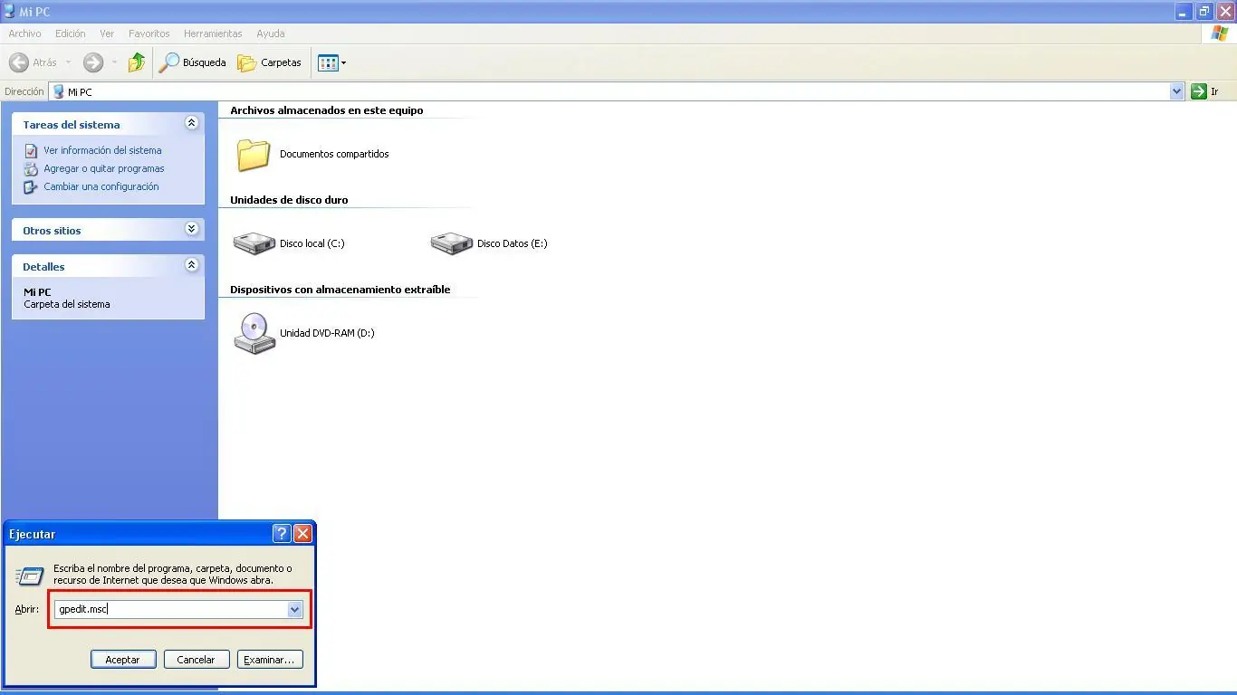Click the Ver información del sistema icon
Screen dimensions: 1237x695
[31, 151]
